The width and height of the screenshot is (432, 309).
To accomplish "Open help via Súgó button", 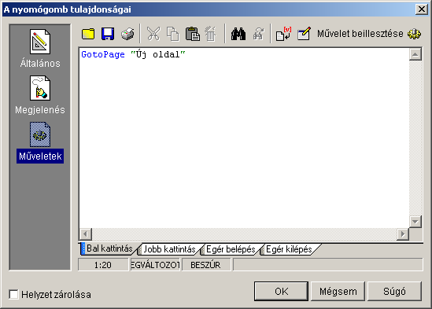I will click(x=394, y=291).
